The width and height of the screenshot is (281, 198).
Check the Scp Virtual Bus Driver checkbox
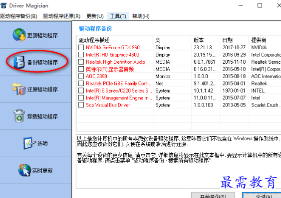tap(81, 105)
